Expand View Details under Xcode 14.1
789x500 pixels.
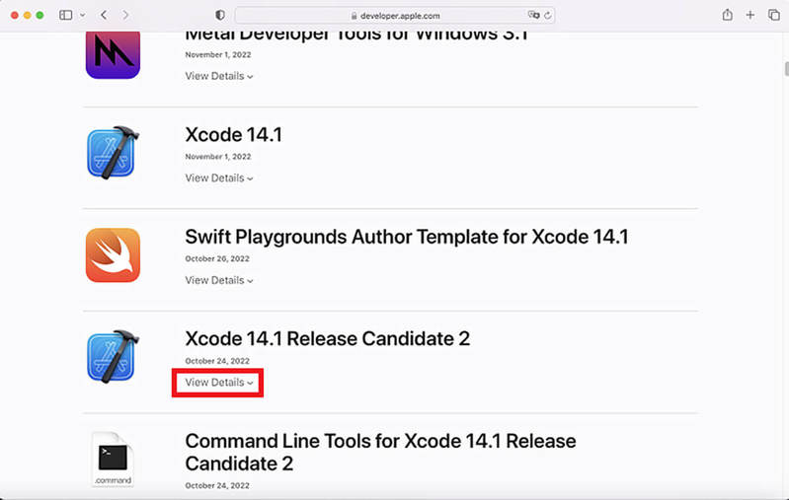coord(219,178)
